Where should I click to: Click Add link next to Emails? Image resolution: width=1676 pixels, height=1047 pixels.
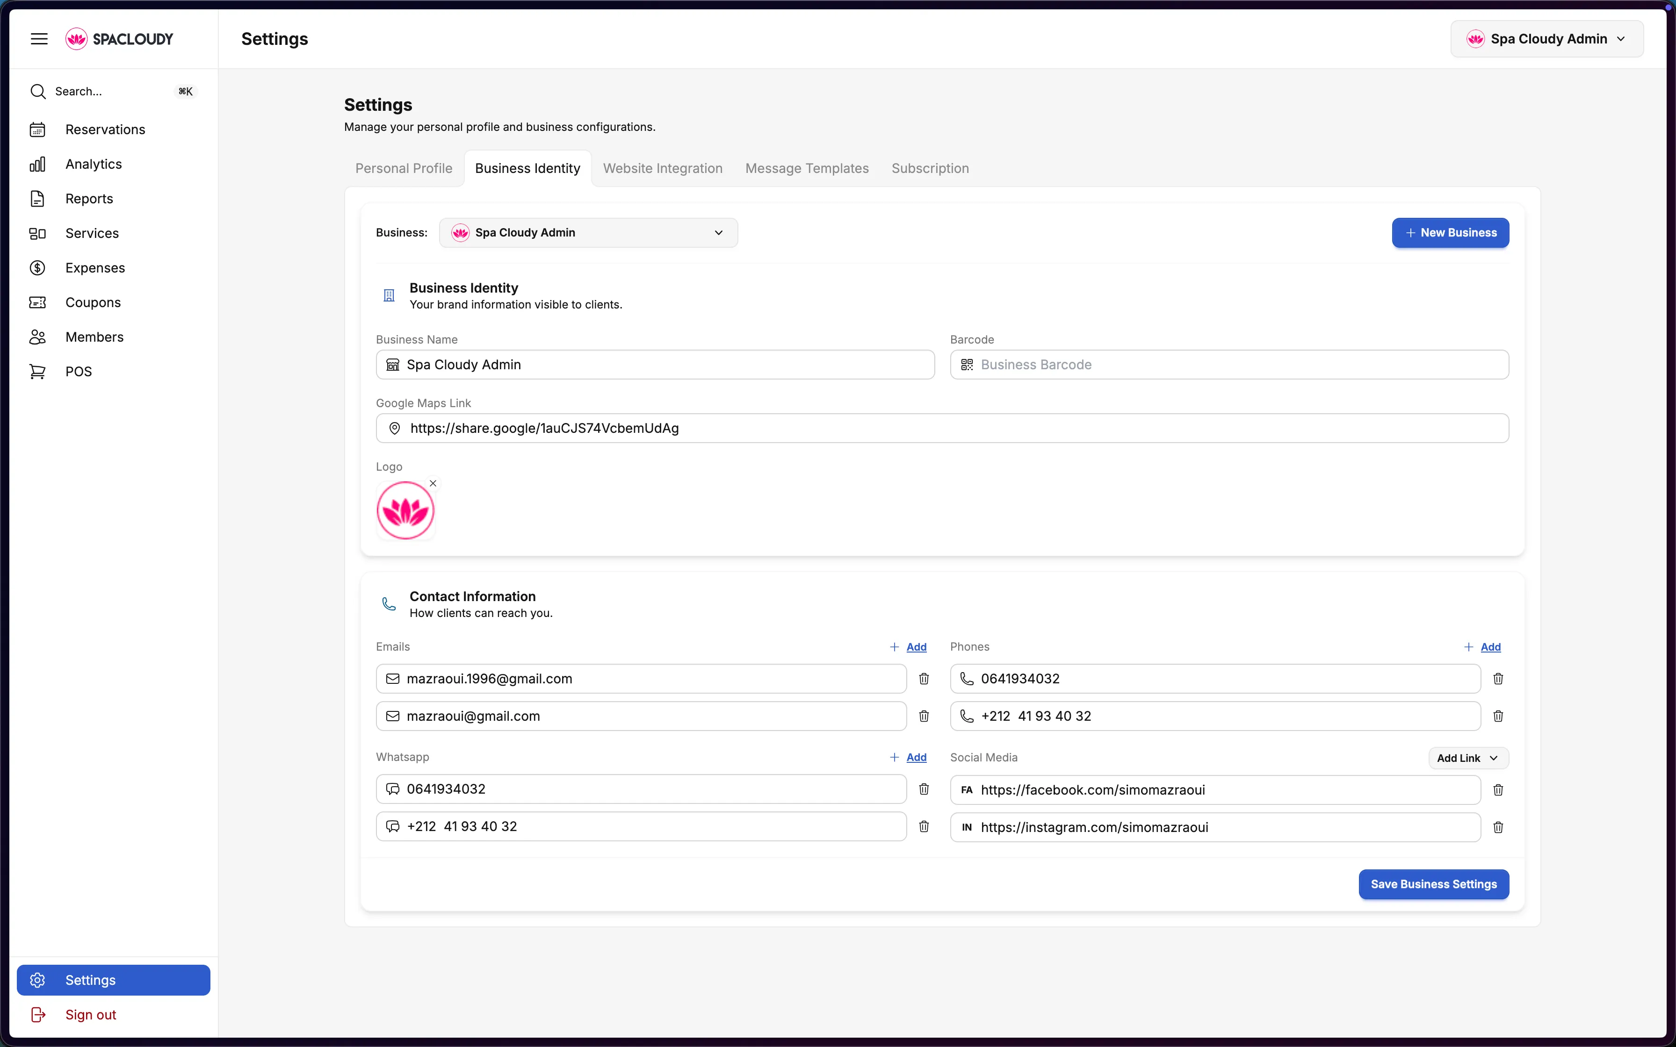(916, 647)
